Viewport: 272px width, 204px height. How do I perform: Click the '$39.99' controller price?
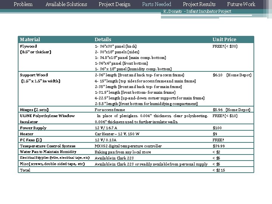pyautogui.click(x=219, y=146)
